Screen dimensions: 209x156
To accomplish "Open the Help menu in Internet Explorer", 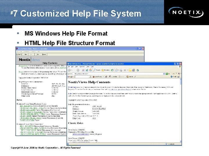I will pyautogui.click(x=92, y=67).
